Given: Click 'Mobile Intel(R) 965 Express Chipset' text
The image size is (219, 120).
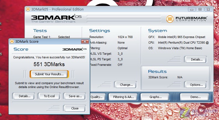Looking at the screenshot, I should (x=182, y=37).
